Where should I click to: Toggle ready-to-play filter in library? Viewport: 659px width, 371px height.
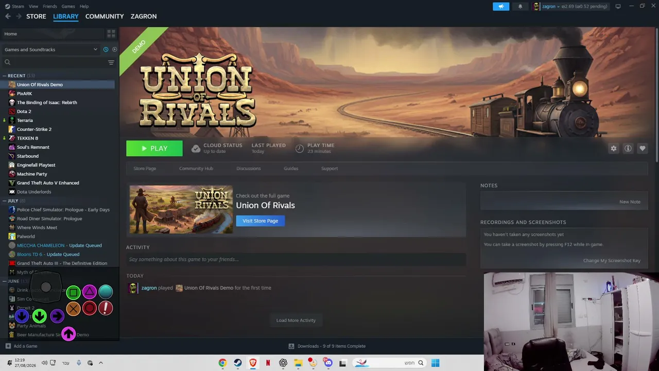tap(114, 49)
